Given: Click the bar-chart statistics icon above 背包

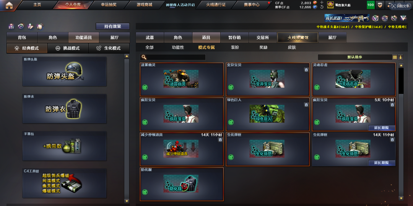Looking at the screenshot, I should (x=11, y=26).
